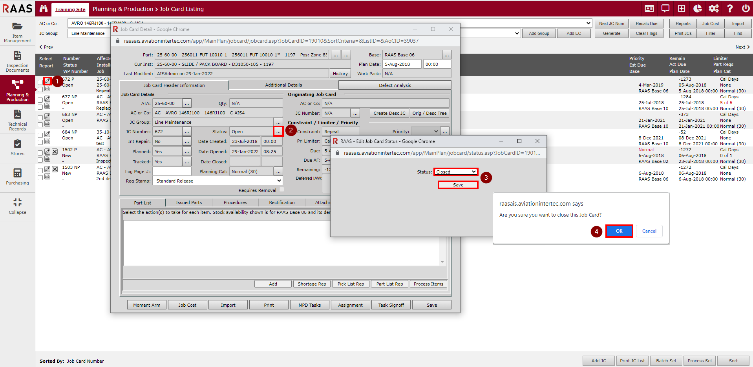This screenshot has height=367, width=753.
Task: Click the edit pencil for job card 672
Action: point(47,81)
